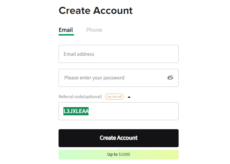Click the black Create Account button
Image resolution: width=230 pixels, height=164 pixels.
[x=119, y=138]
